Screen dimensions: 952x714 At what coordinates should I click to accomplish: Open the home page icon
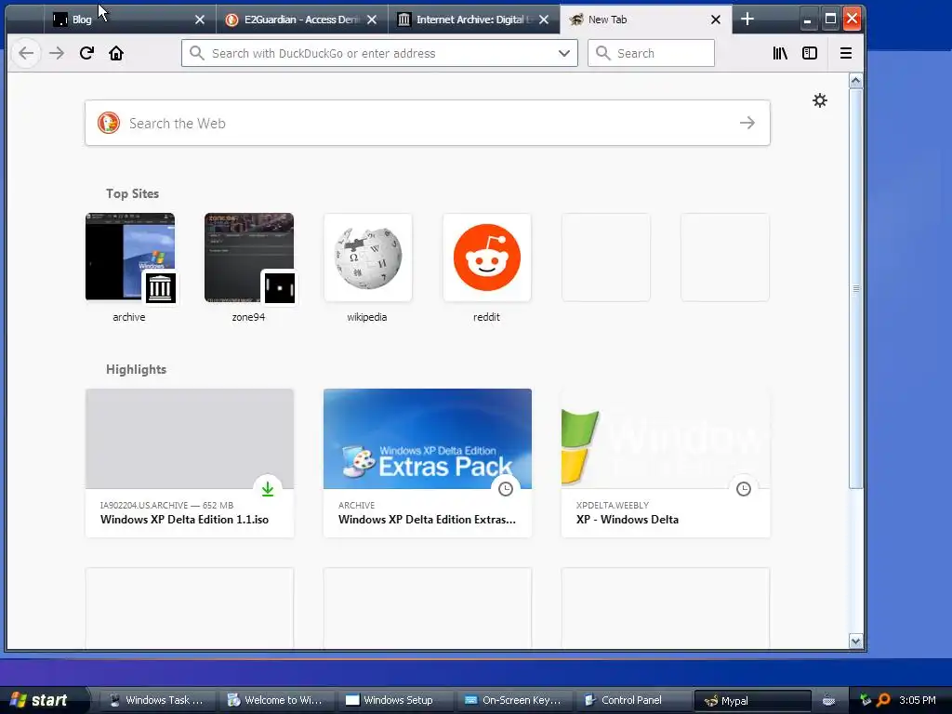(x=116, y=53)
